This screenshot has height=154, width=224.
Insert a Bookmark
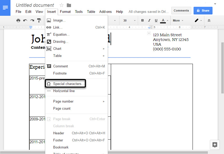[76, 147]
